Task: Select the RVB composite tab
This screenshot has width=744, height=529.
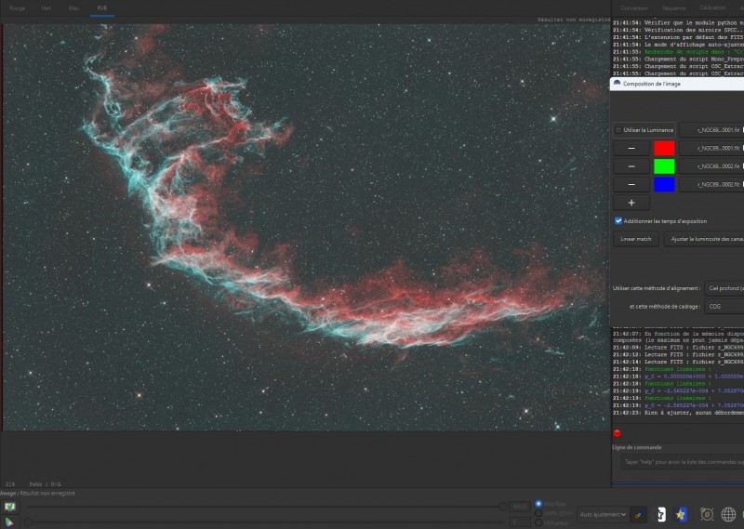Action: tap(102, 8)
